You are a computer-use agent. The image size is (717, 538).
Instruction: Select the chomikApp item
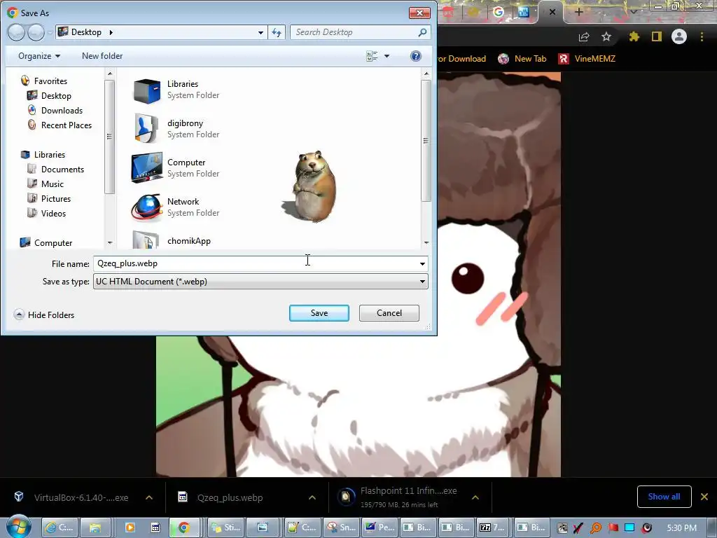[189, 241]
